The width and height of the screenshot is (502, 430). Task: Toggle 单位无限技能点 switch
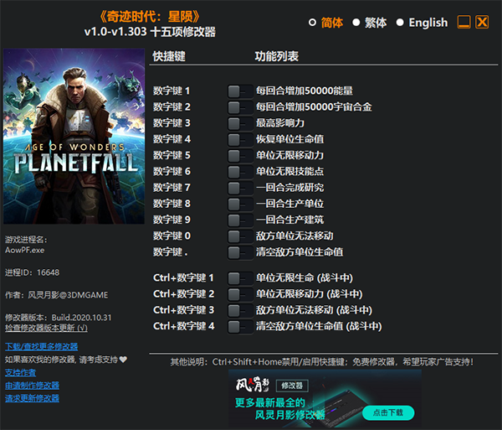(239, 171)
